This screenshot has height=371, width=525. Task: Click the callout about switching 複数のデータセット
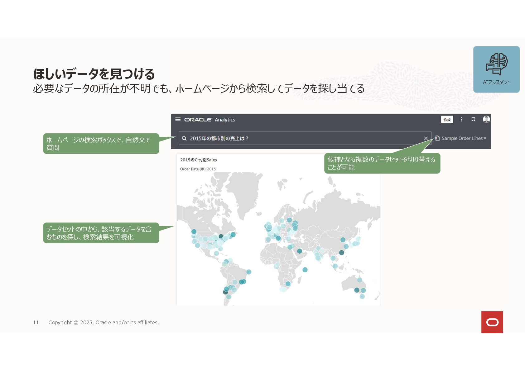(x=382, y=163)
